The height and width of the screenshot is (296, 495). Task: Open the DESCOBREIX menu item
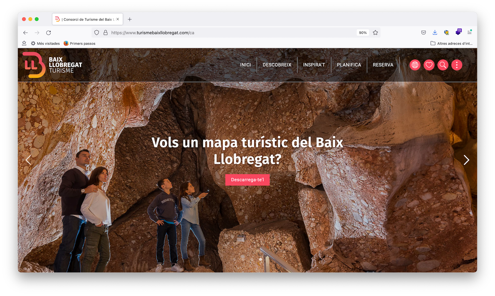[x=277, y=65]
